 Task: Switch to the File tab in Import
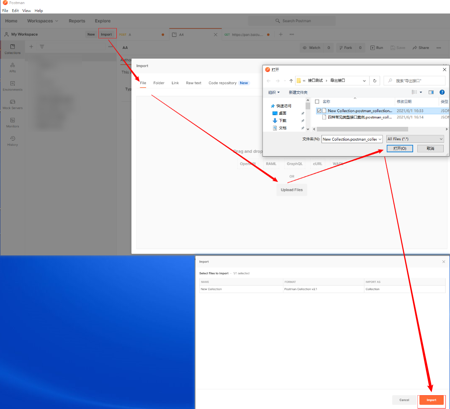[143, 83]
